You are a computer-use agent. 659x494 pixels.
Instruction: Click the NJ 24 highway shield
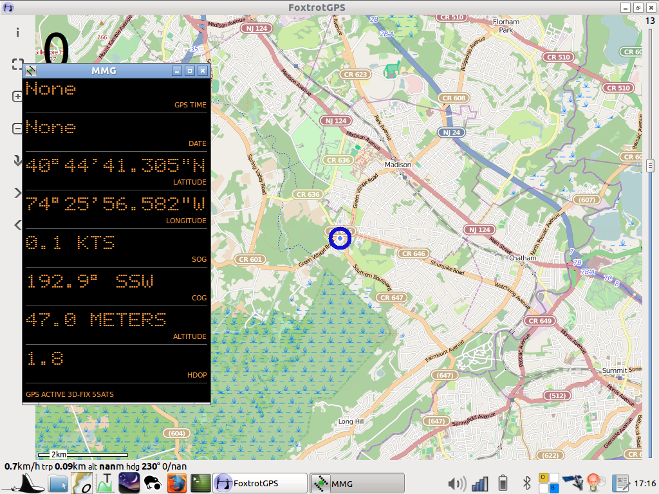[x=451, y=133]
